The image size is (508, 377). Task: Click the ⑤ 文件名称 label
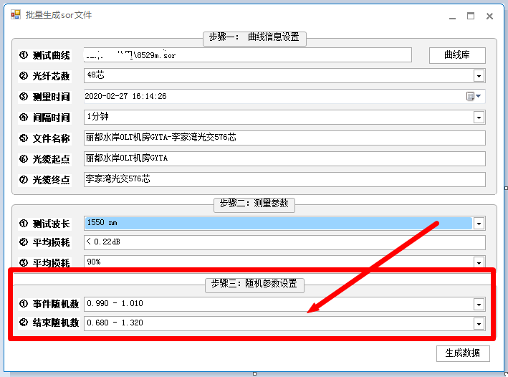[44, 138]
